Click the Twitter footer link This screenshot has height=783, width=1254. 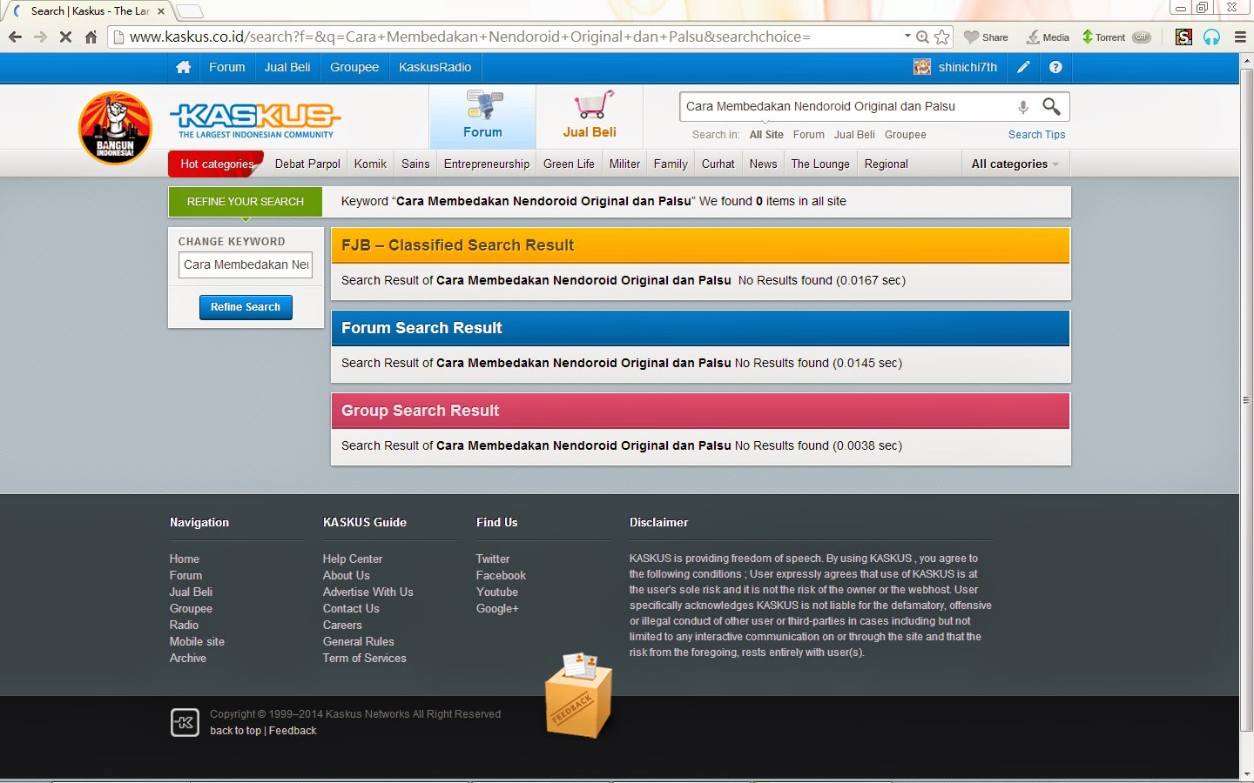[493, 559]
